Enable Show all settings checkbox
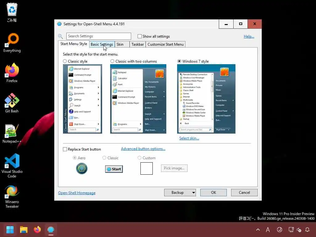This screenshot has width=316, height=237. [139, 36]
